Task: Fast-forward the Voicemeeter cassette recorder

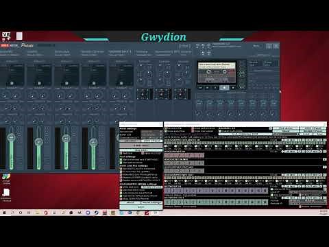Action: (x=208, y=88)
